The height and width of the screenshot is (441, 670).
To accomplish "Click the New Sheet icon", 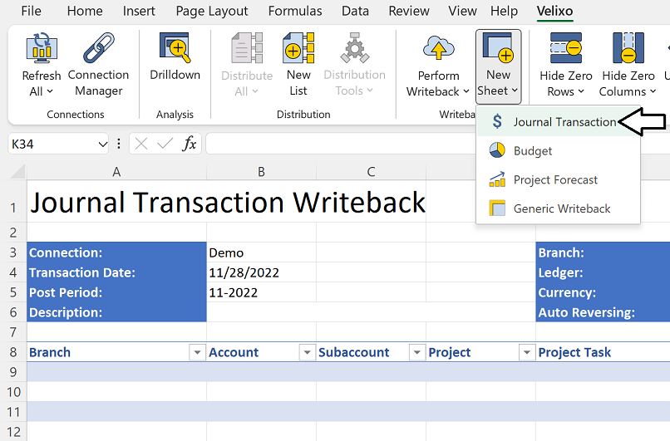I will pyautogui.click(x=498, y=48).
